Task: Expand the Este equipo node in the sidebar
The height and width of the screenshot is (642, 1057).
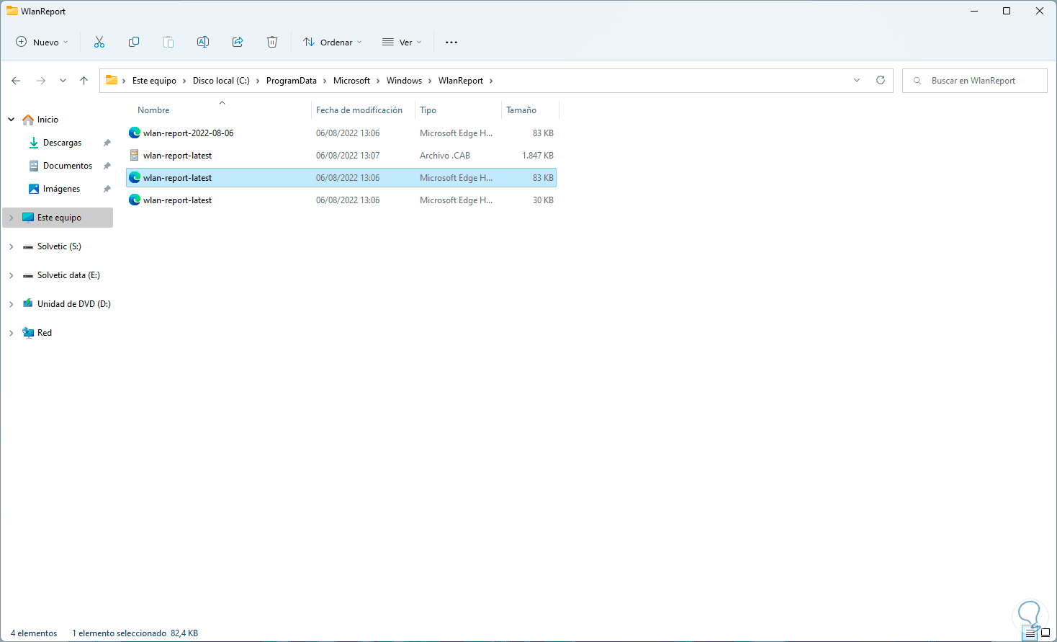Action: pos(12,218)
